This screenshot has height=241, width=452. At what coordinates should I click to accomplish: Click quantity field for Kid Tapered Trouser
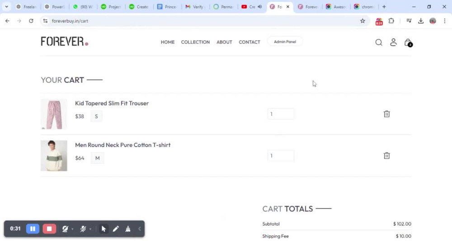pos(281,114)
